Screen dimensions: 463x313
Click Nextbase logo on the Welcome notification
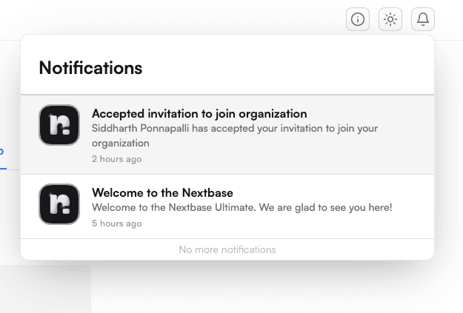click(59, 204)
